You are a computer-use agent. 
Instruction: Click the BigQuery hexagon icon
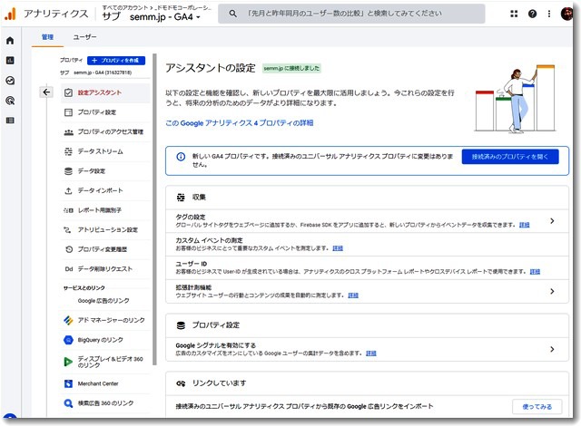(x=69, y=340)
